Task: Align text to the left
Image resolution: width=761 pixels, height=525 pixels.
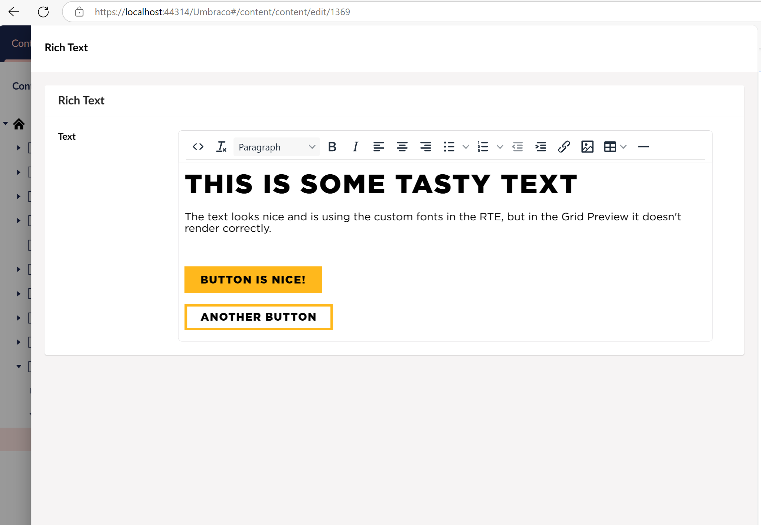Action: coord(379,147)
